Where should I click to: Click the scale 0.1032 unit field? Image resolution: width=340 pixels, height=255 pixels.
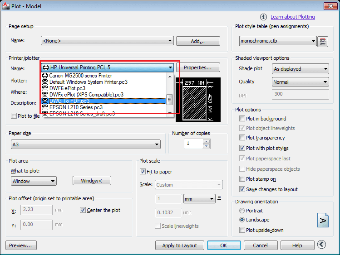pos(168,212)
